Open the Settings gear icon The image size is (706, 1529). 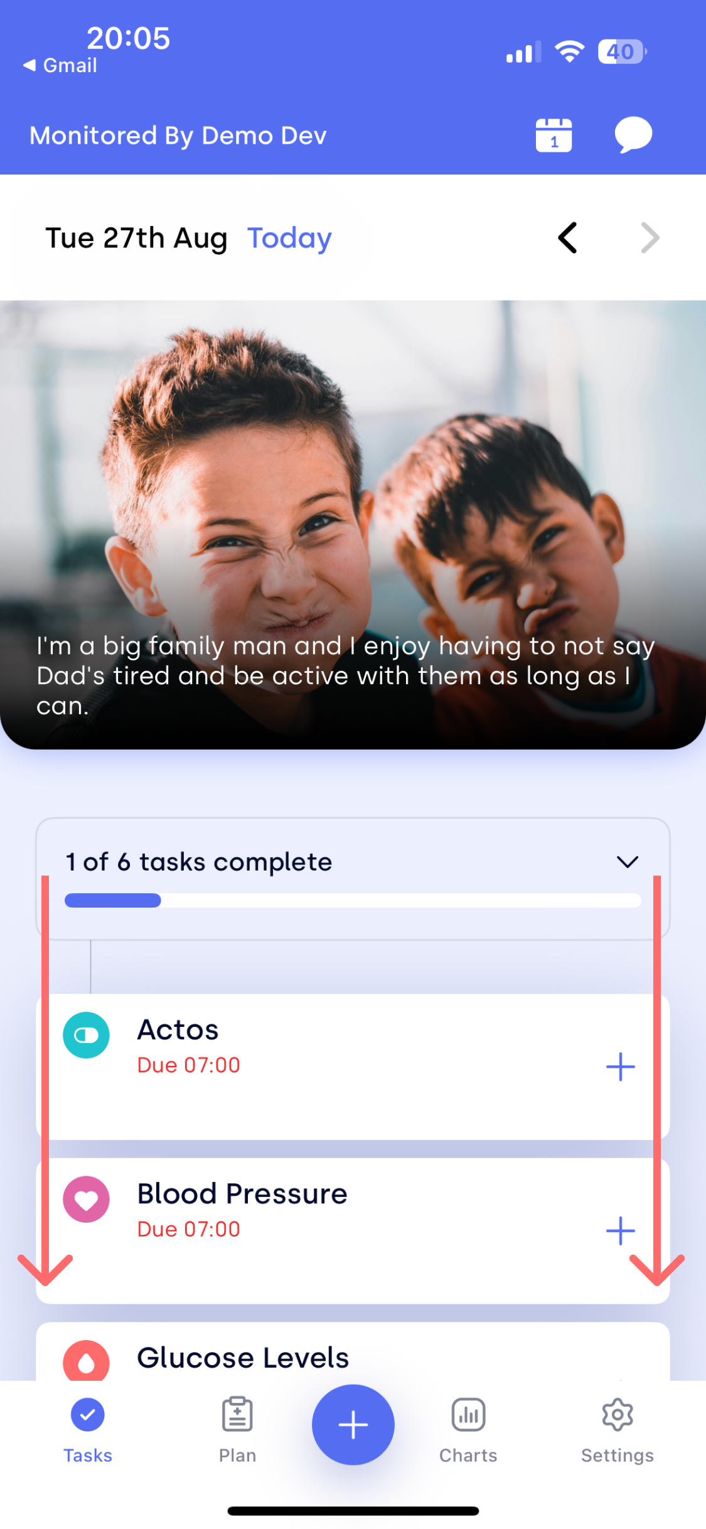618,1415
